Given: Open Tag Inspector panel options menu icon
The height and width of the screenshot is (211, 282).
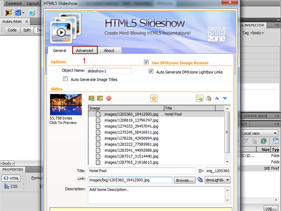Looking at the screenshot, I should [x=277, y=25].
